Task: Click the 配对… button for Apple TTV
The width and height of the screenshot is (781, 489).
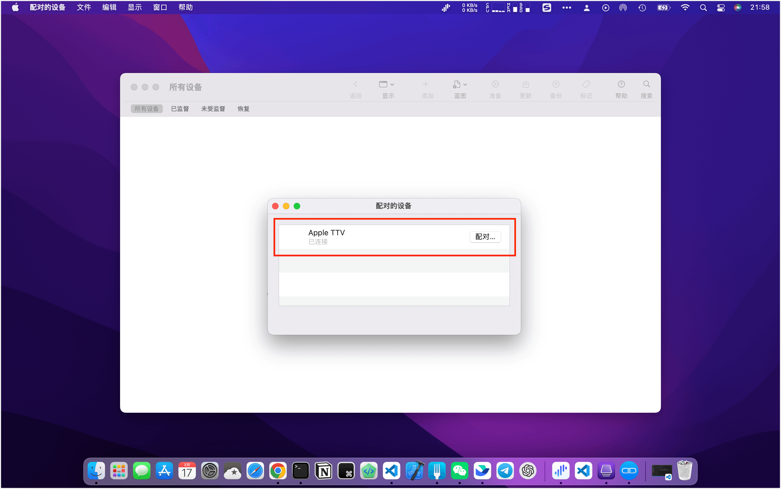Action: tap(485, 237)
